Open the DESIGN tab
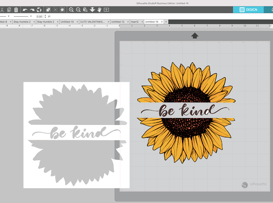Screen dimensions: 273x203 pyautogui.click(x=248, y=10)
